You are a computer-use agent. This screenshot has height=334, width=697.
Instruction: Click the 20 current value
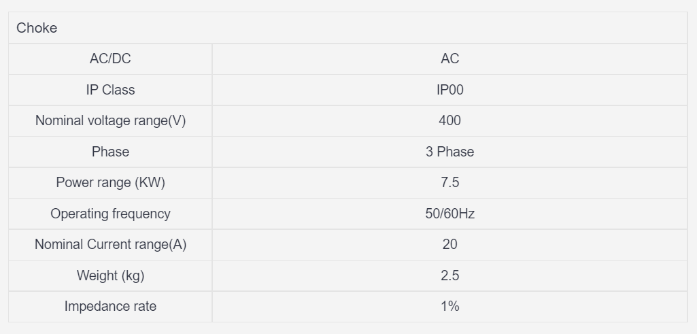(x=449, y=244)
